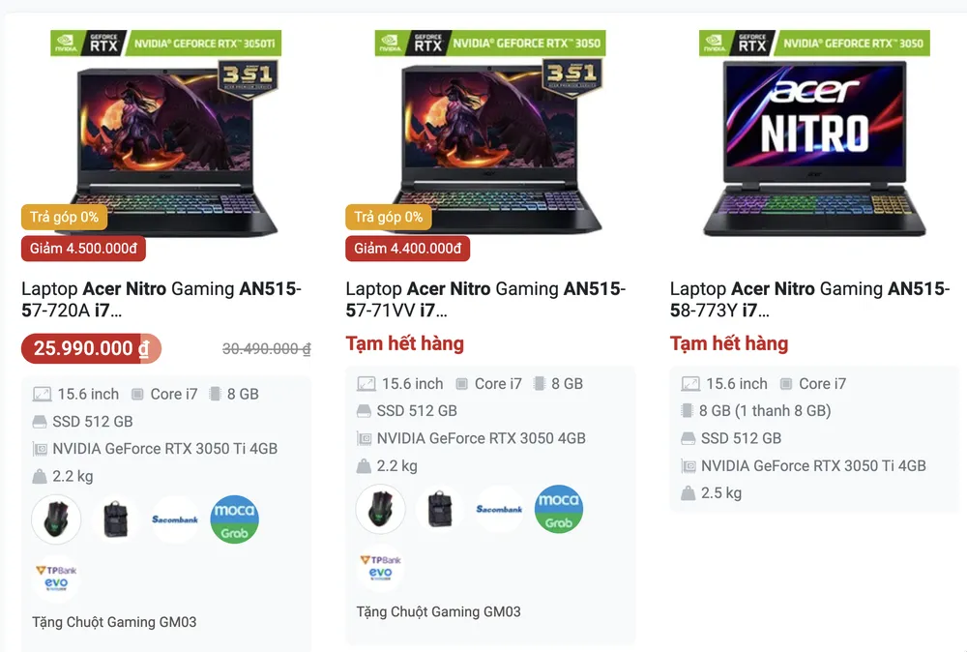
Task: Click the screen size icon for 15.6 inch
Action: [x=42, y=394]
